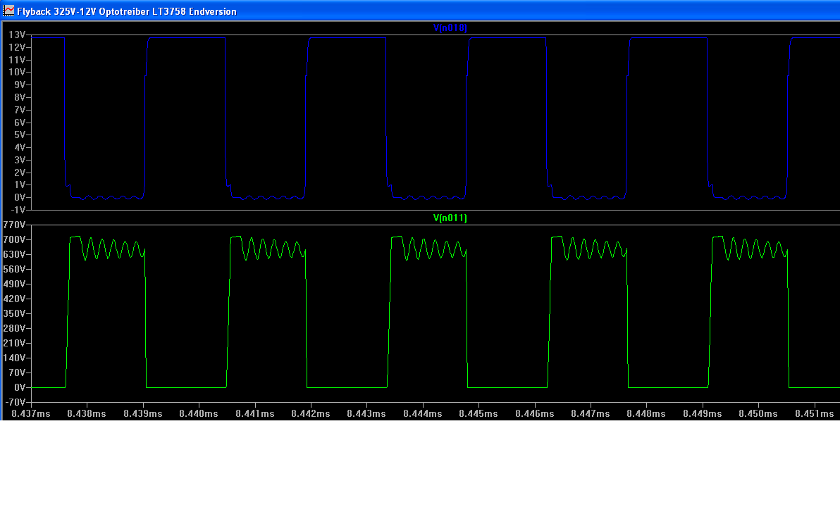Viewport: 840px width, 507px height.
Task: Click the 770V label on lower axis
Action: pyautogui.click(x=16, y=225)
